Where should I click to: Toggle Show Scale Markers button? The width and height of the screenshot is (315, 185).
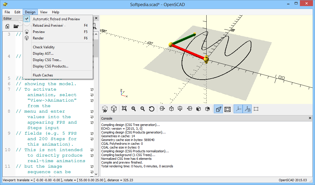pyautogui.click(x=247, y=109)
